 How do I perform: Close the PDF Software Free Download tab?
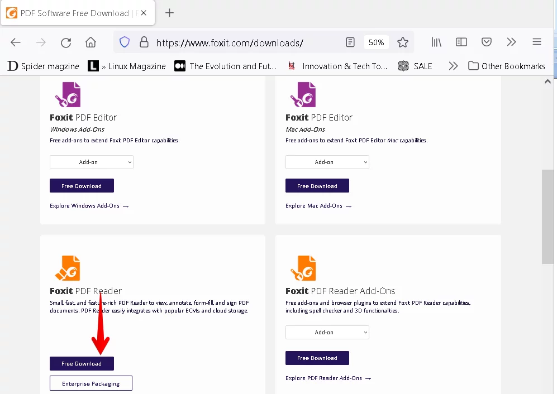144,13
